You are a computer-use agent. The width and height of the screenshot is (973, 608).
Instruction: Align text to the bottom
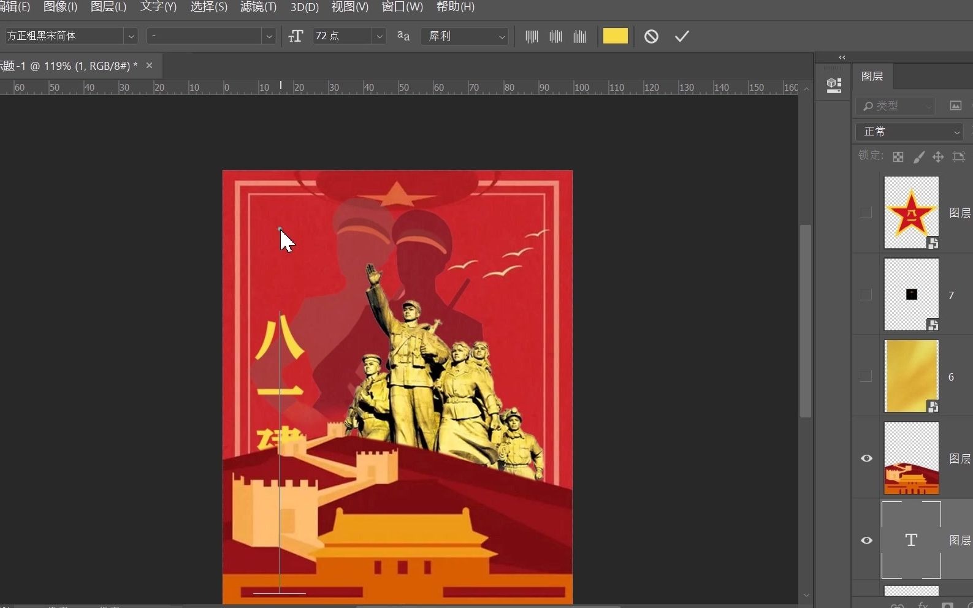[579, 37]
